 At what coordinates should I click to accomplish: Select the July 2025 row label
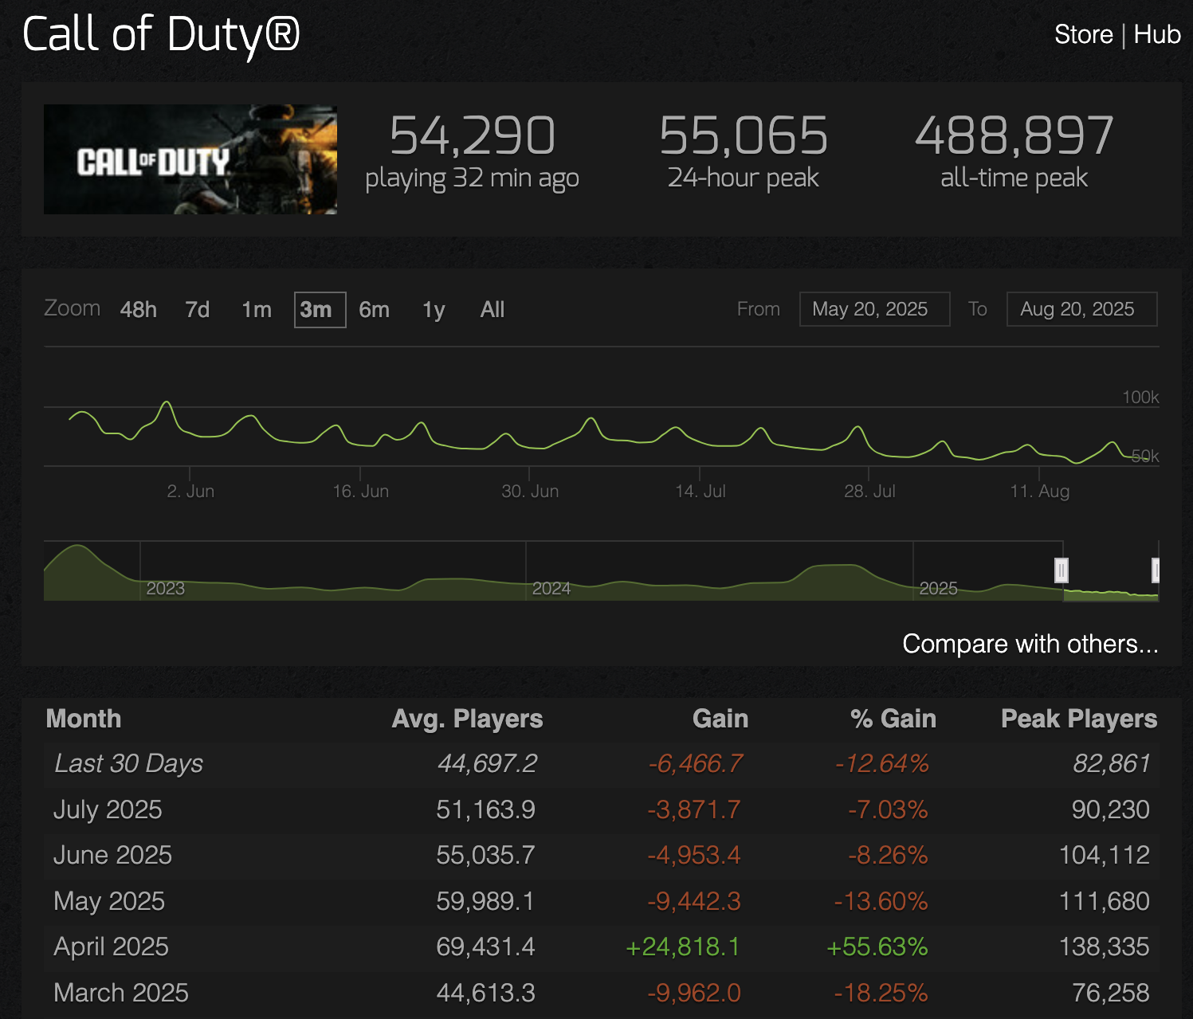108,810
